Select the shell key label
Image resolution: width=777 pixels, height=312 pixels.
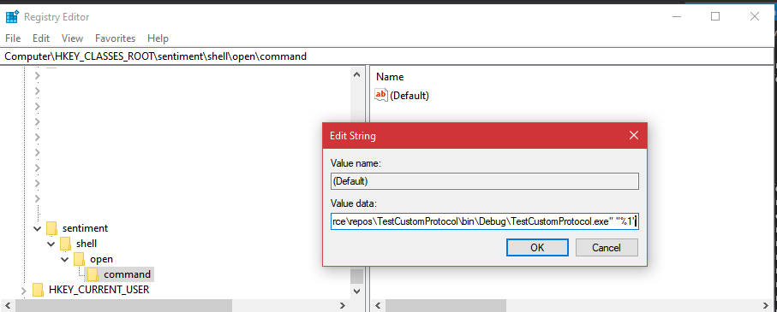(87, 244)
